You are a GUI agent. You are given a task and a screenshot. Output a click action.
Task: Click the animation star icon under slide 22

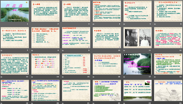(x=93, y=103)
